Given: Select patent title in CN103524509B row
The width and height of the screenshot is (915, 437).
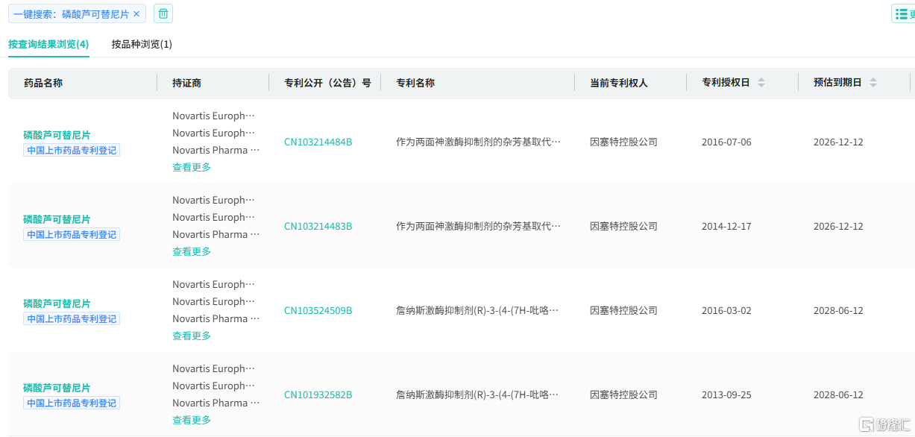Looking at the screenshot, I should (x=477, y=310).
